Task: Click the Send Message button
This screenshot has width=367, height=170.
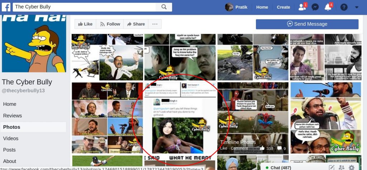Action: pos(307,24)
